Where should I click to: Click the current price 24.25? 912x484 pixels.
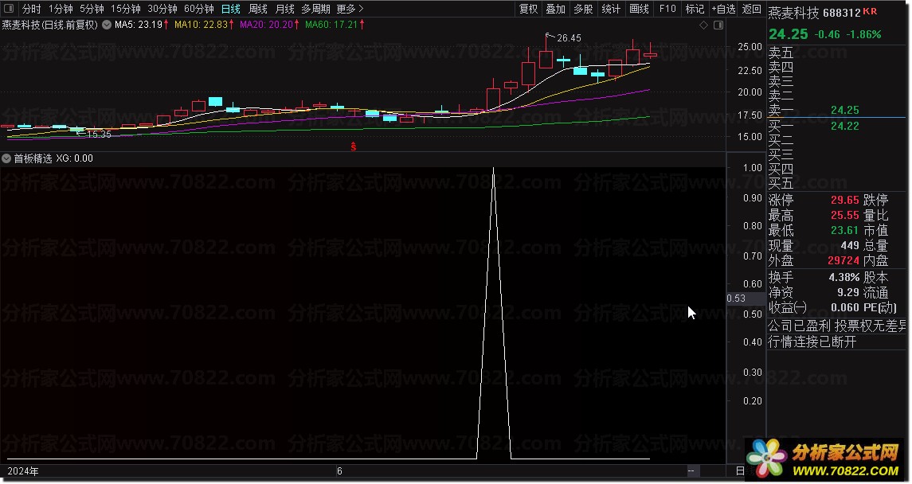(x=788, y=34)
